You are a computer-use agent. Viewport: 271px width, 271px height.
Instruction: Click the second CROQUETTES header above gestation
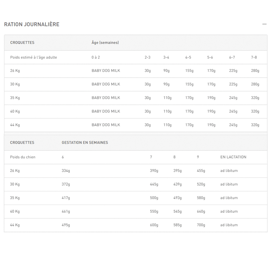pos(22,143)
